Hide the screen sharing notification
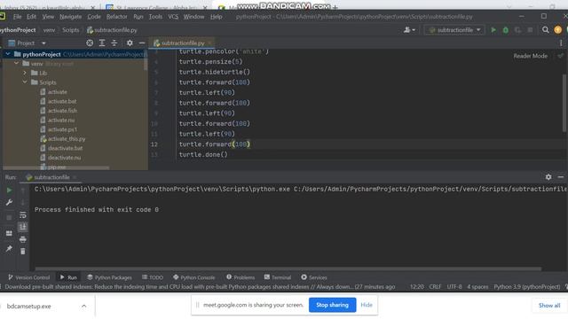The width and height of the screenshot is (568, 319). click(367, 305)
